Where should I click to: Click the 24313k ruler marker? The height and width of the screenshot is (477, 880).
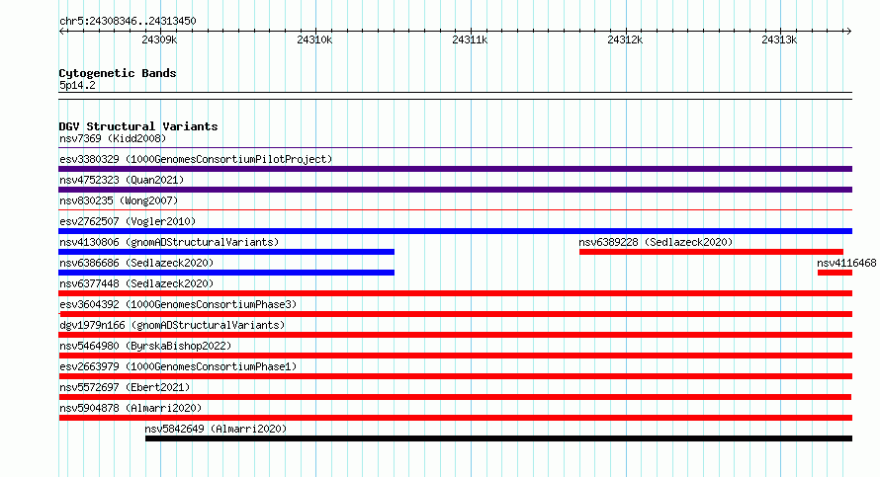coord(779,40)
